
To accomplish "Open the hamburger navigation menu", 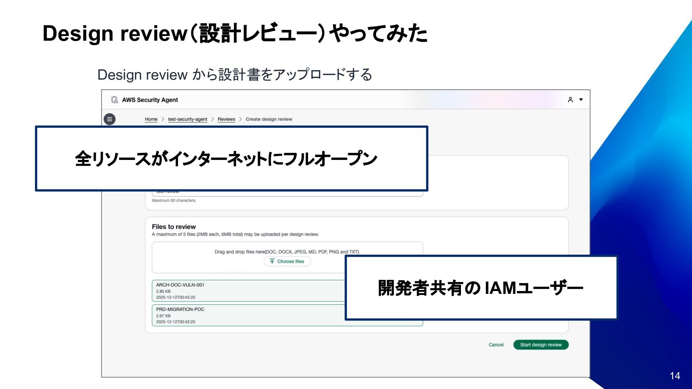I will pos(110,119).
